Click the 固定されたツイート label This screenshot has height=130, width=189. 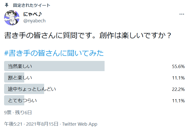click(32, 5)
